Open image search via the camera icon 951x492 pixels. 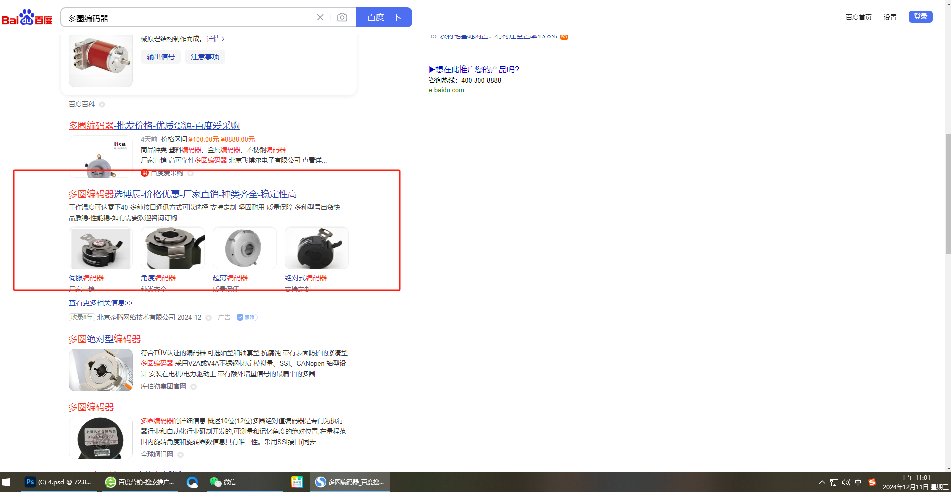click(x=342, y=17)
